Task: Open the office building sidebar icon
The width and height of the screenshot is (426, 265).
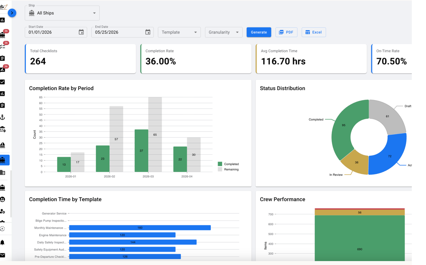Action: 2,172
